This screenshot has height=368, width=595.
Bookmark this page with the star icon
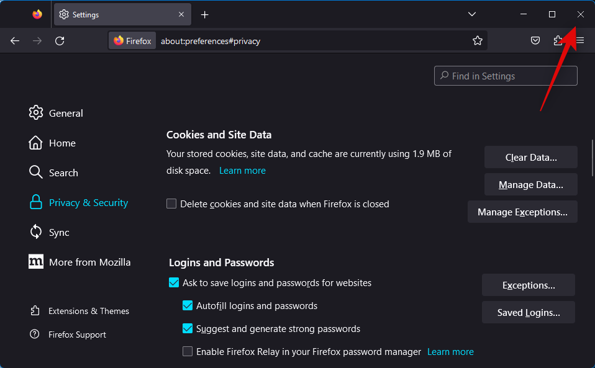pos(477,41)
